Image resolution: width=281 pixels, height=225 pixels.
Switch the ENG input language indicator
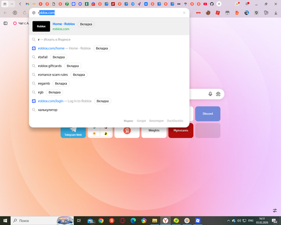pyautogui.click(x=251, y=220)
